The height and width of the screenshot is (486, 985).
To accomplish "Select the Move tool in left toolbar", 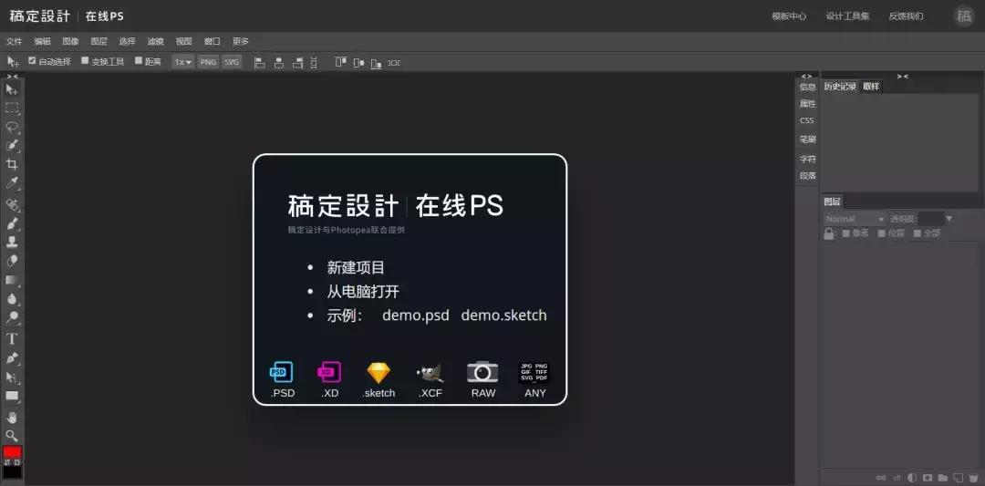I will point(12,89).
